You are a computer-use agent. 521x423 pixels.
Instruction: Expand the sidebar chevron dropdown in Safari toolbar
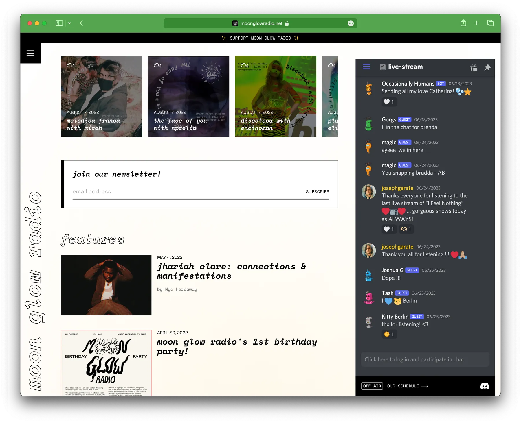[x=69, y=23]
